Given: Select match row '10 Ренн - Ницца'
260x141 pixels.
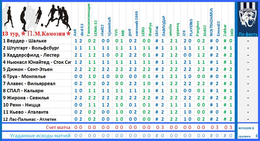Looking at the screenshot, I should point(21,105).
